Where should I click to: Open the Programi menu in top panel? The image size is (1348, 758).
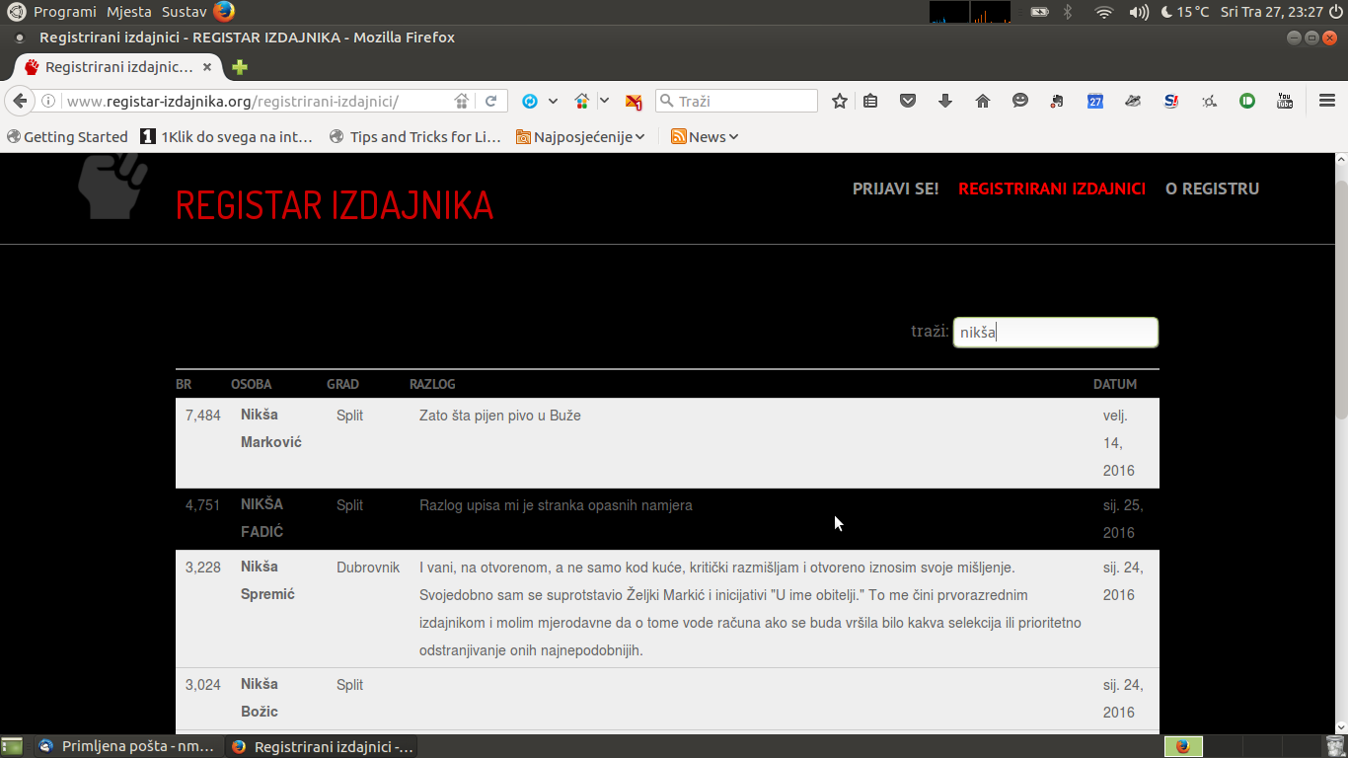point(65,12)
